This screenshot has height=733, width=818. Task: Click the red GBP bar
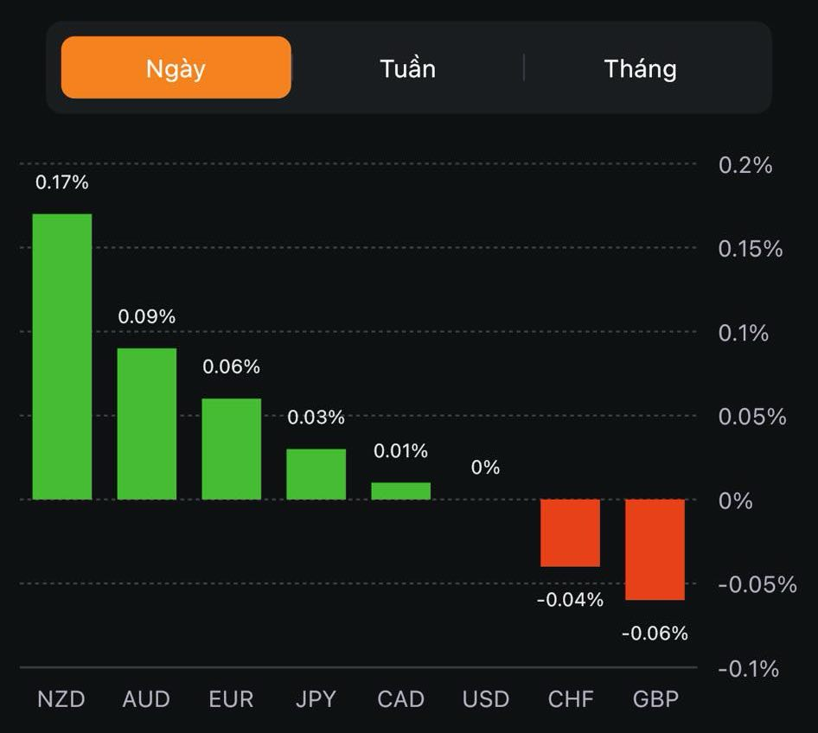tap(655, 549)
